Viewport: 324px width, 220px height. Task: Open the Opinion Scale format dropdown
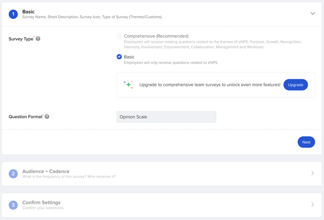pyautogui.click(x=166, y=117)
